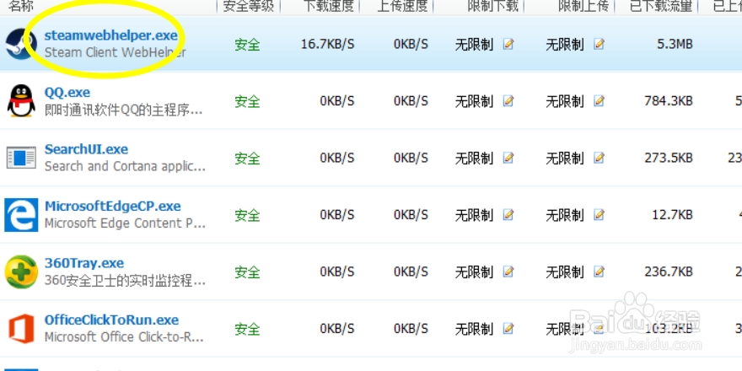Click 5.3MB downloaded traffic value

675,44
